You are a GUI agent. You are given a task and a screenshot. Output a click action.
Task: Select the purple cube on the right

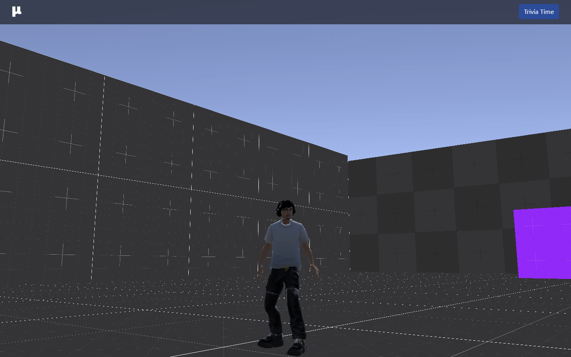(x=543, y=242)
